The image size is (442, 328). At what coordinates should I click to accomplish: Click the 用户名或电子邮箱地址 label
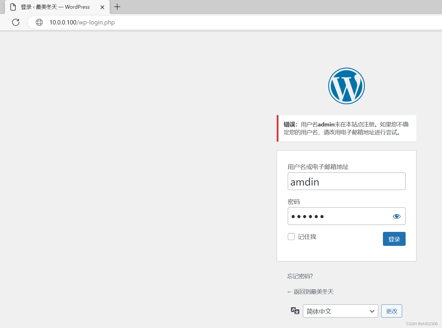point(318,167)
